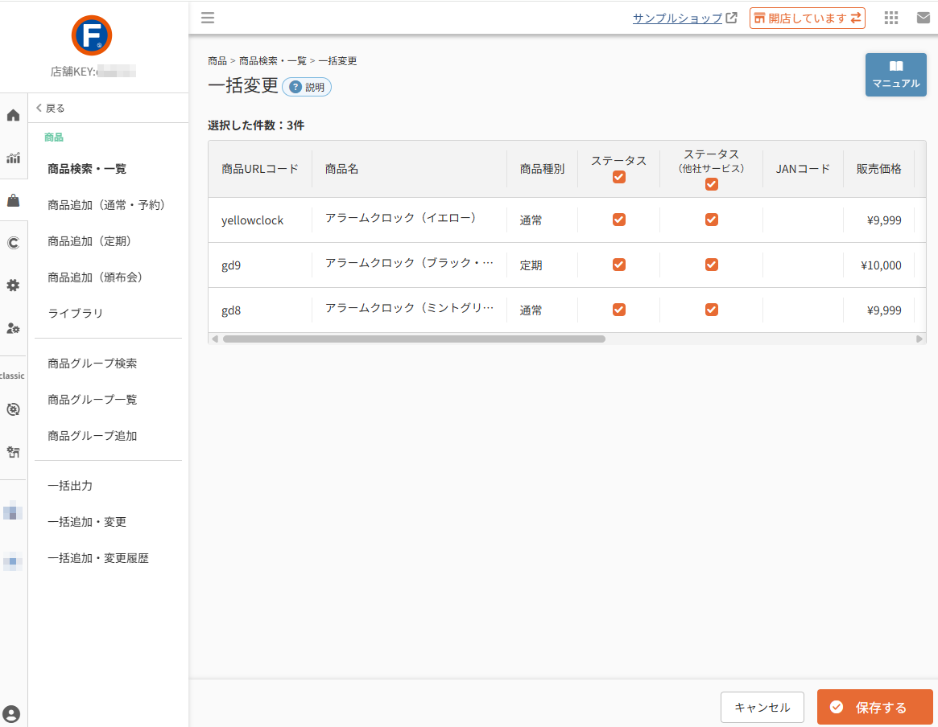Image resolution: width=938 pixels, height=727 pixels.
Task: Toggle the ステータス(他社サービス) header checkbox
Action: [711, 184]
